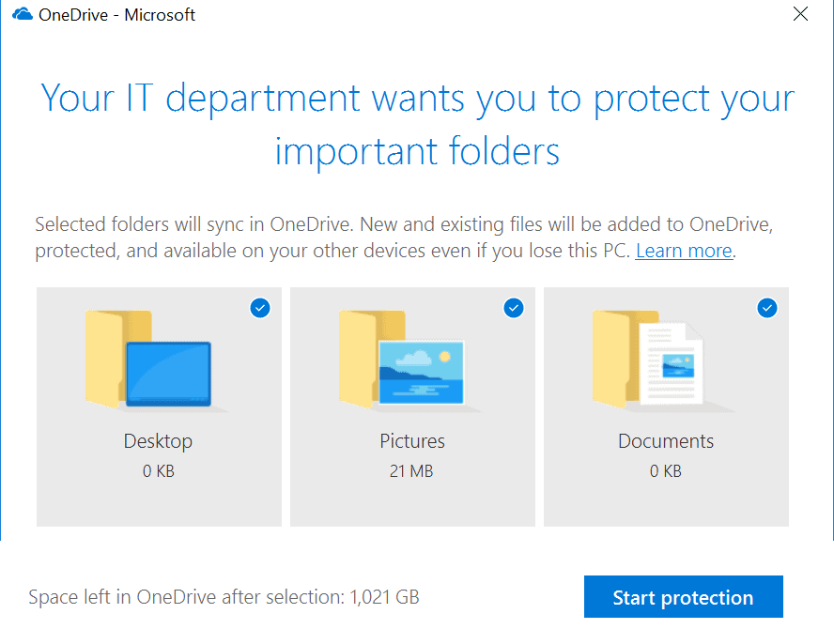834x629 pixels.
Task: Uncheck the Pictures folder blue checkmark
Action: (x=514, y=308)
